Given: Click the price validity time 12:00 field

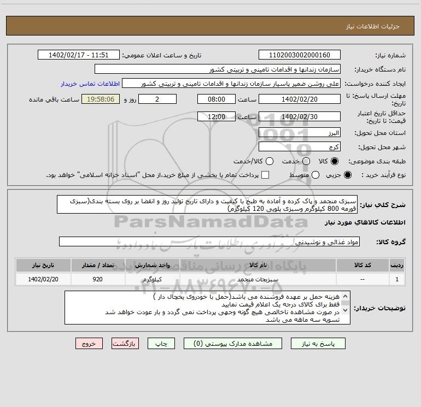Looking at the screenshot, I should (x=217, y=116).
